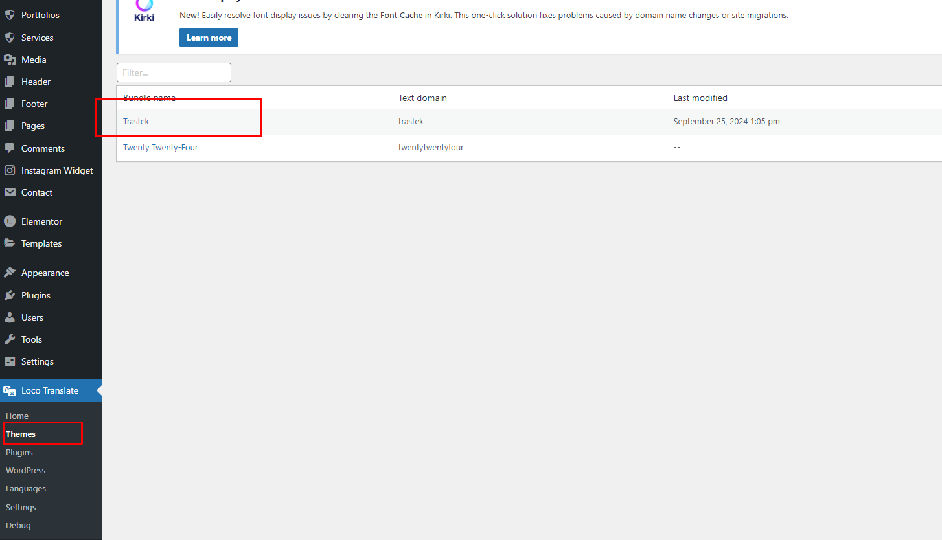Click the Kirki logo in notice

pyautogui.click(x=144, y=12)
